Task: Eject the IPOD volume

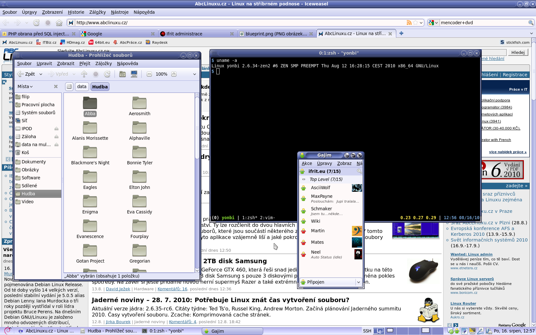Action: click(x=56, y=129)
